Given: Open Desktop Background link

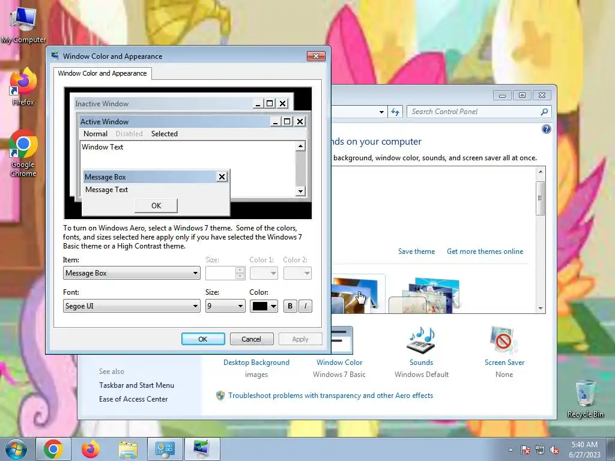Looking at the screenshot, I should (256, 363).
